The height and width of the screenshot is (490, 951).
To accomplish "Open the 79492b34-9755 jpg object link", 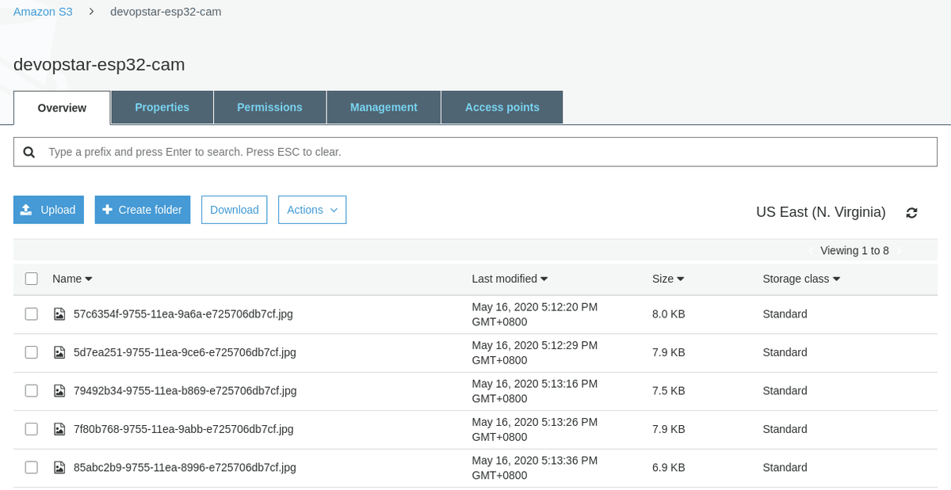I will (x=185, y=391).
